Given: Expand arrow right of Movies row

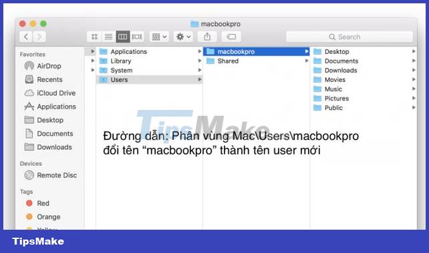Looking at the screenshot, I should 414,79.
